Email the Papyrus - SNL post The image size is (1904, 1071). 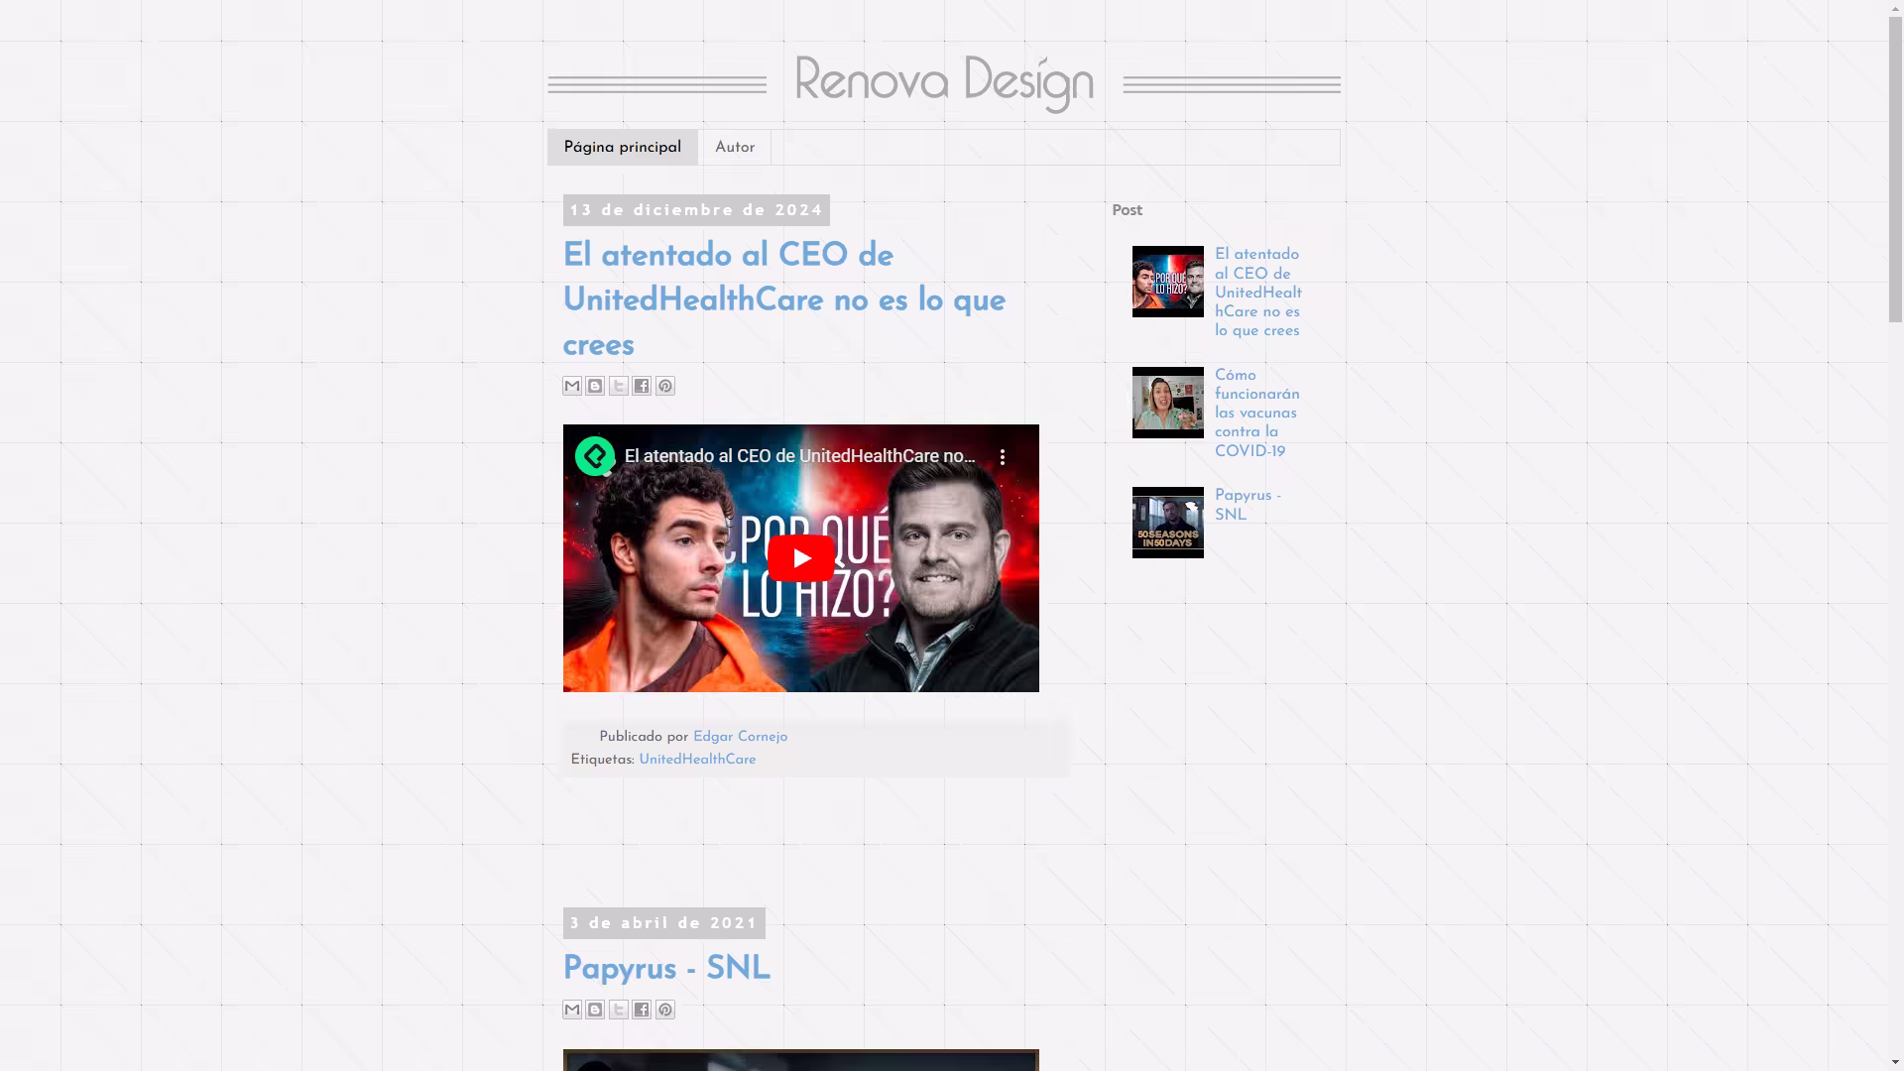point(572,1010)
